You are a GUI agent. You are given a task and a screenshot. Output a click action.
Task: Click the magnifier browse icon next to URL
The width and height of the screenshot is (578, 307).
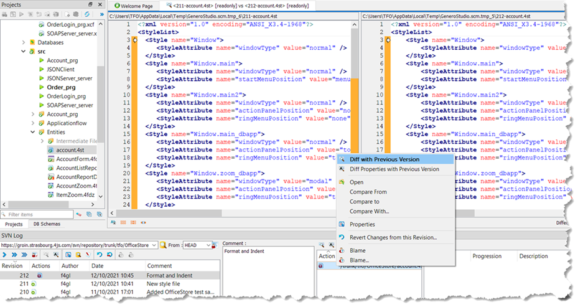(163, 245)
